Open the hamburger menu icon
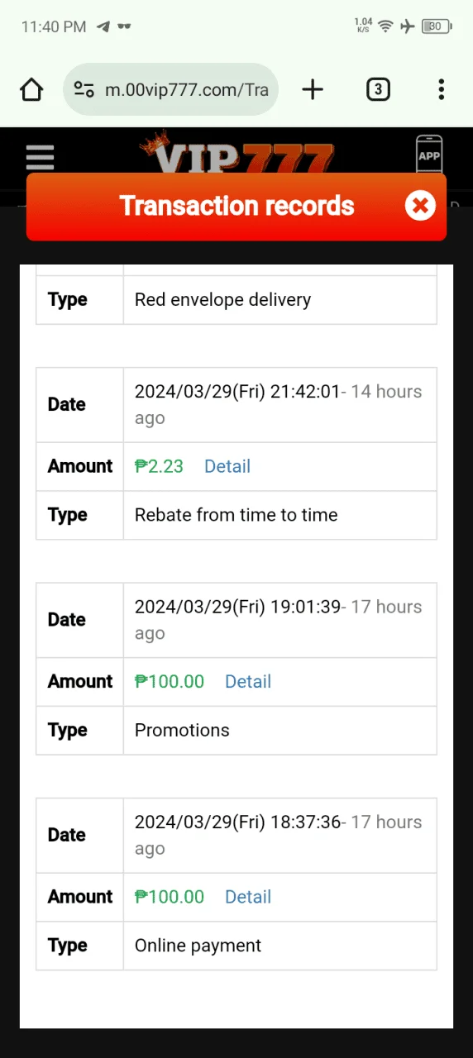Image resolution: width=473 pixels, height=1058 pixels. [x=40, y=157]
